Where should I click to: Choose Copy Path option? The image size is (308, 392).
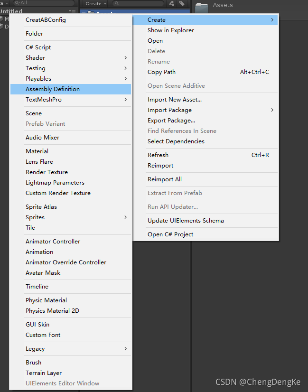pyautogui.click(x=205, y=72)
